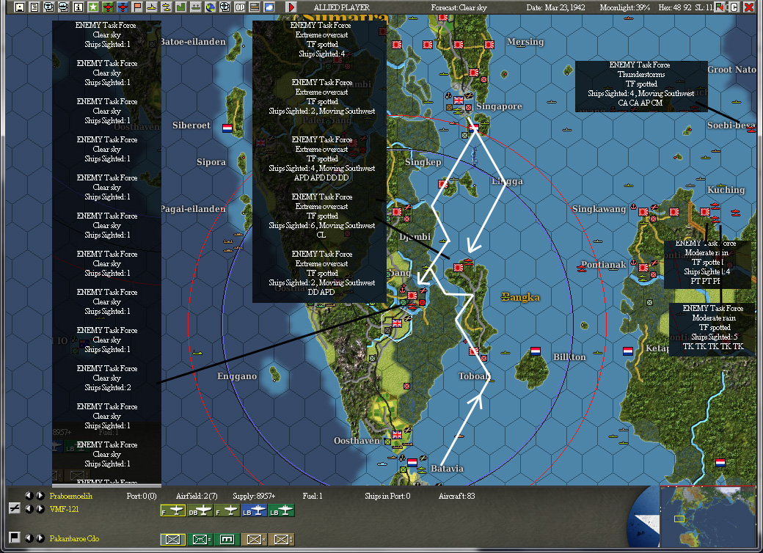
Task: Open the save game disk icon
Action: 20,7
